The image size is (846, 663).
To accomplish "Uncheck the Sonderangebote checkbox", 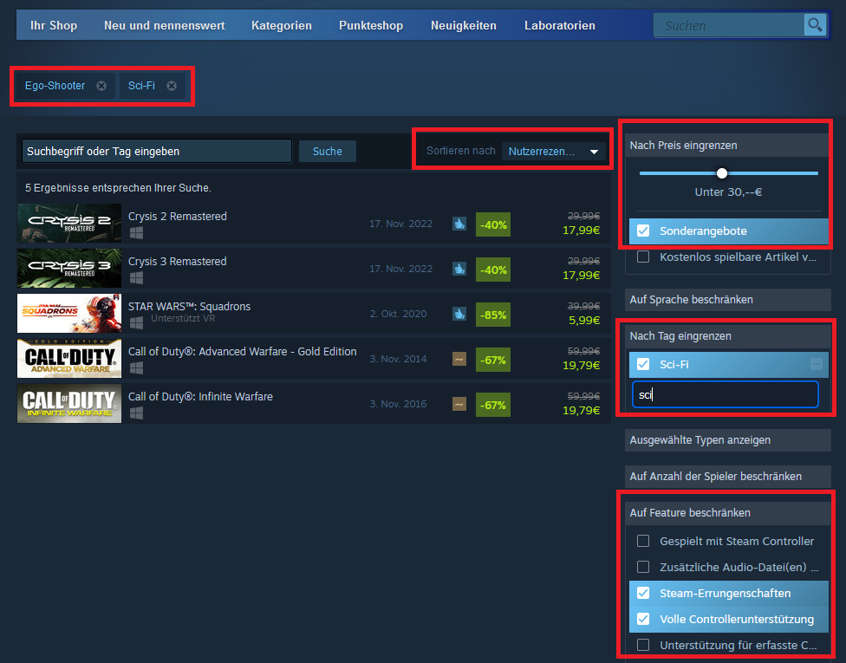I will click(x=643, y=231).
